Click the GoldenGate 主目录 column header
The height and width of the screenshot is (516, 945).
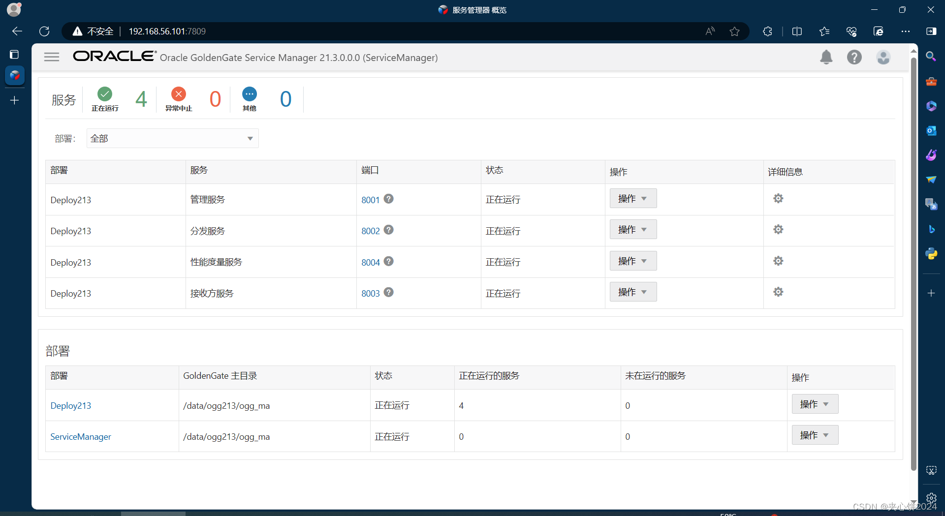[x=220, y=376]
